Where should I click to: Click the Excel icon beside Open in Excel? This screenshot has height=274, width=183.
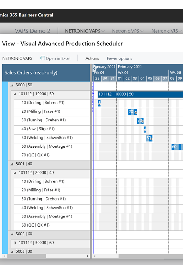click(x=42, y=58)
